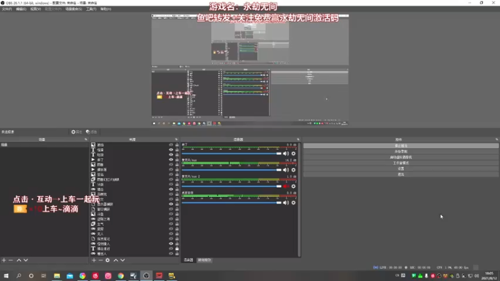Mute the 麦克风/Aux mixer channel speaker icon
Screen dimensions: 500x281
coord(286,170)
